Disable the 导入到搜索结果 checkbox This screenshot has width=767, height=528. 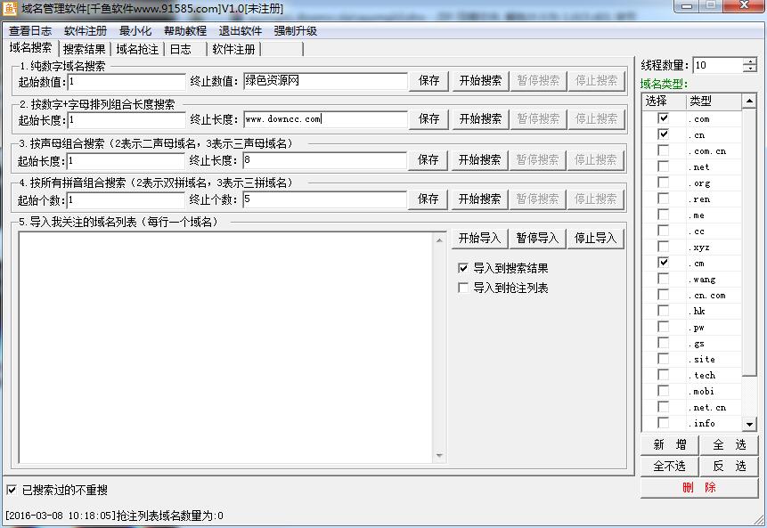461,267
